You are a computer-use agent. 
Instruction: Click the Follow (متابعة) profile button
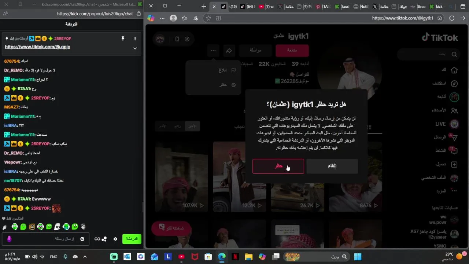click(x=292, y=50)
